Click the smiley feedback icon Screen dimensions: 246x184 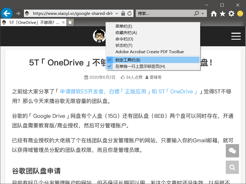click(x=240, y=13)
